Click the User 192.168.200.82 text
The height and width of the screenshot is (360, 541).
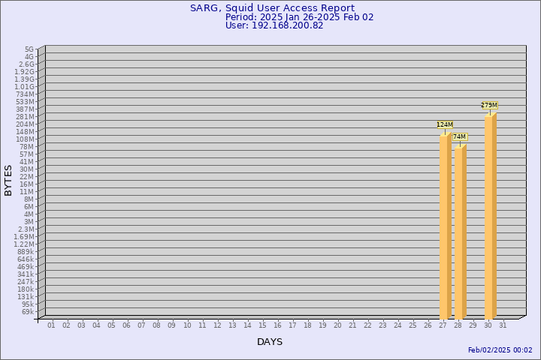click(x=274, y=25)
